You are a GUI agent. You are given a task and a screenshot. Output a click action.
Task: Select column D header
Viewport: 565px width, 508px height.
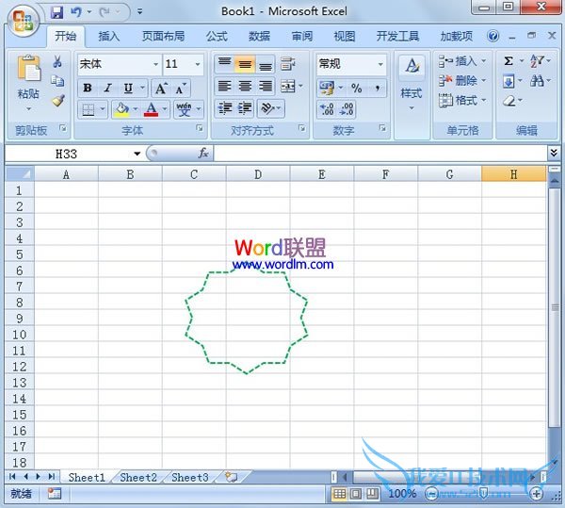258,174
